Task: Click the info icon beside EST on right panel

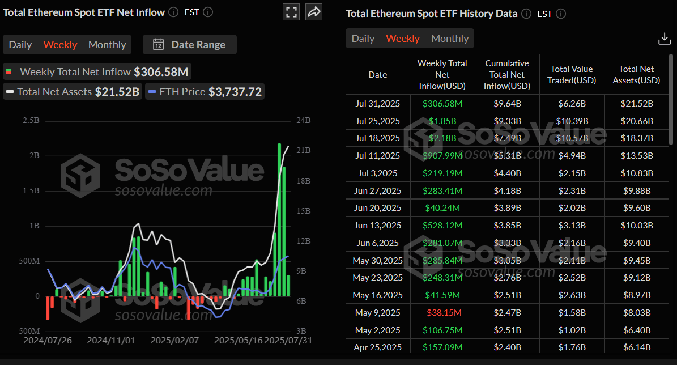Action: point(561,14)
